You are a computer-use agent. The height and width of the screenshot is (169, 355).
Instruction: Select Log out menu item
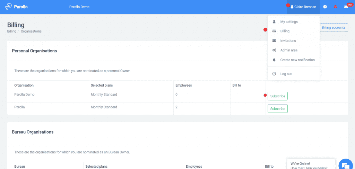[293, 74]
